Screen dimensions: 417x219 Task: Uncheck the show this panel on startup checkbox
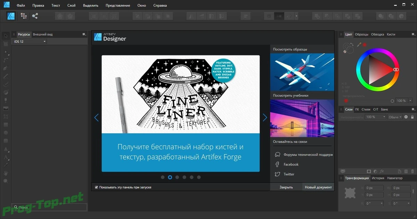pos(96,187)
